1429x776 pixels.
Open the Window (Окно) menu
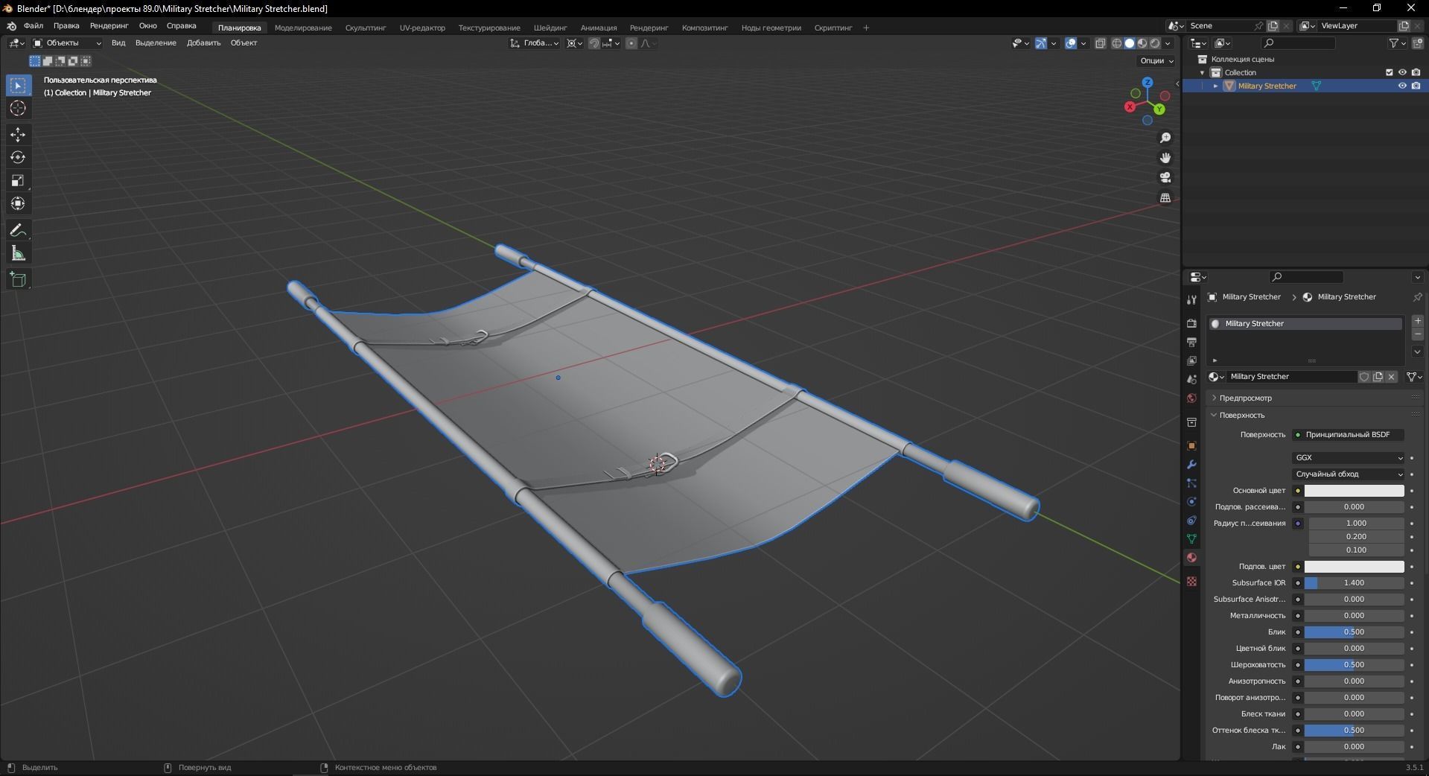147,25
